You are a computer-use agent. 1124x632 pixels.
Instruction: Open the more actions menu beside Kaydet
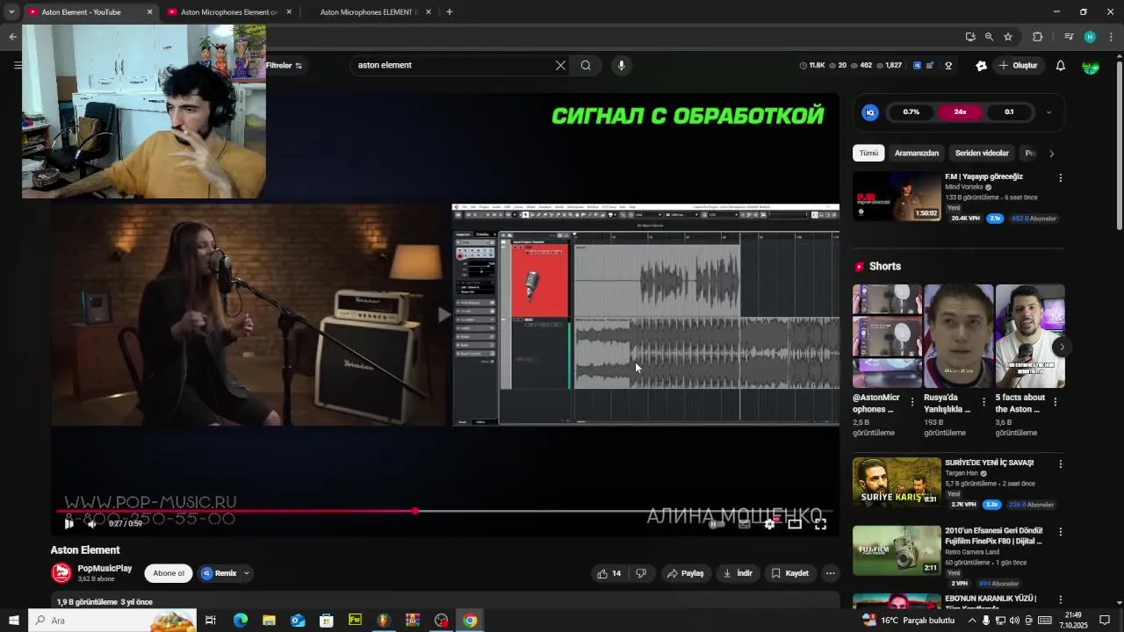pyautogui.click(x=830, y=573)
